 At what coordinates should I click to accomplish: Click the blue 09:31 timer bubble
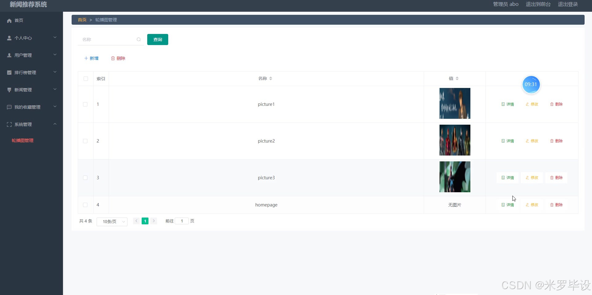531,85
